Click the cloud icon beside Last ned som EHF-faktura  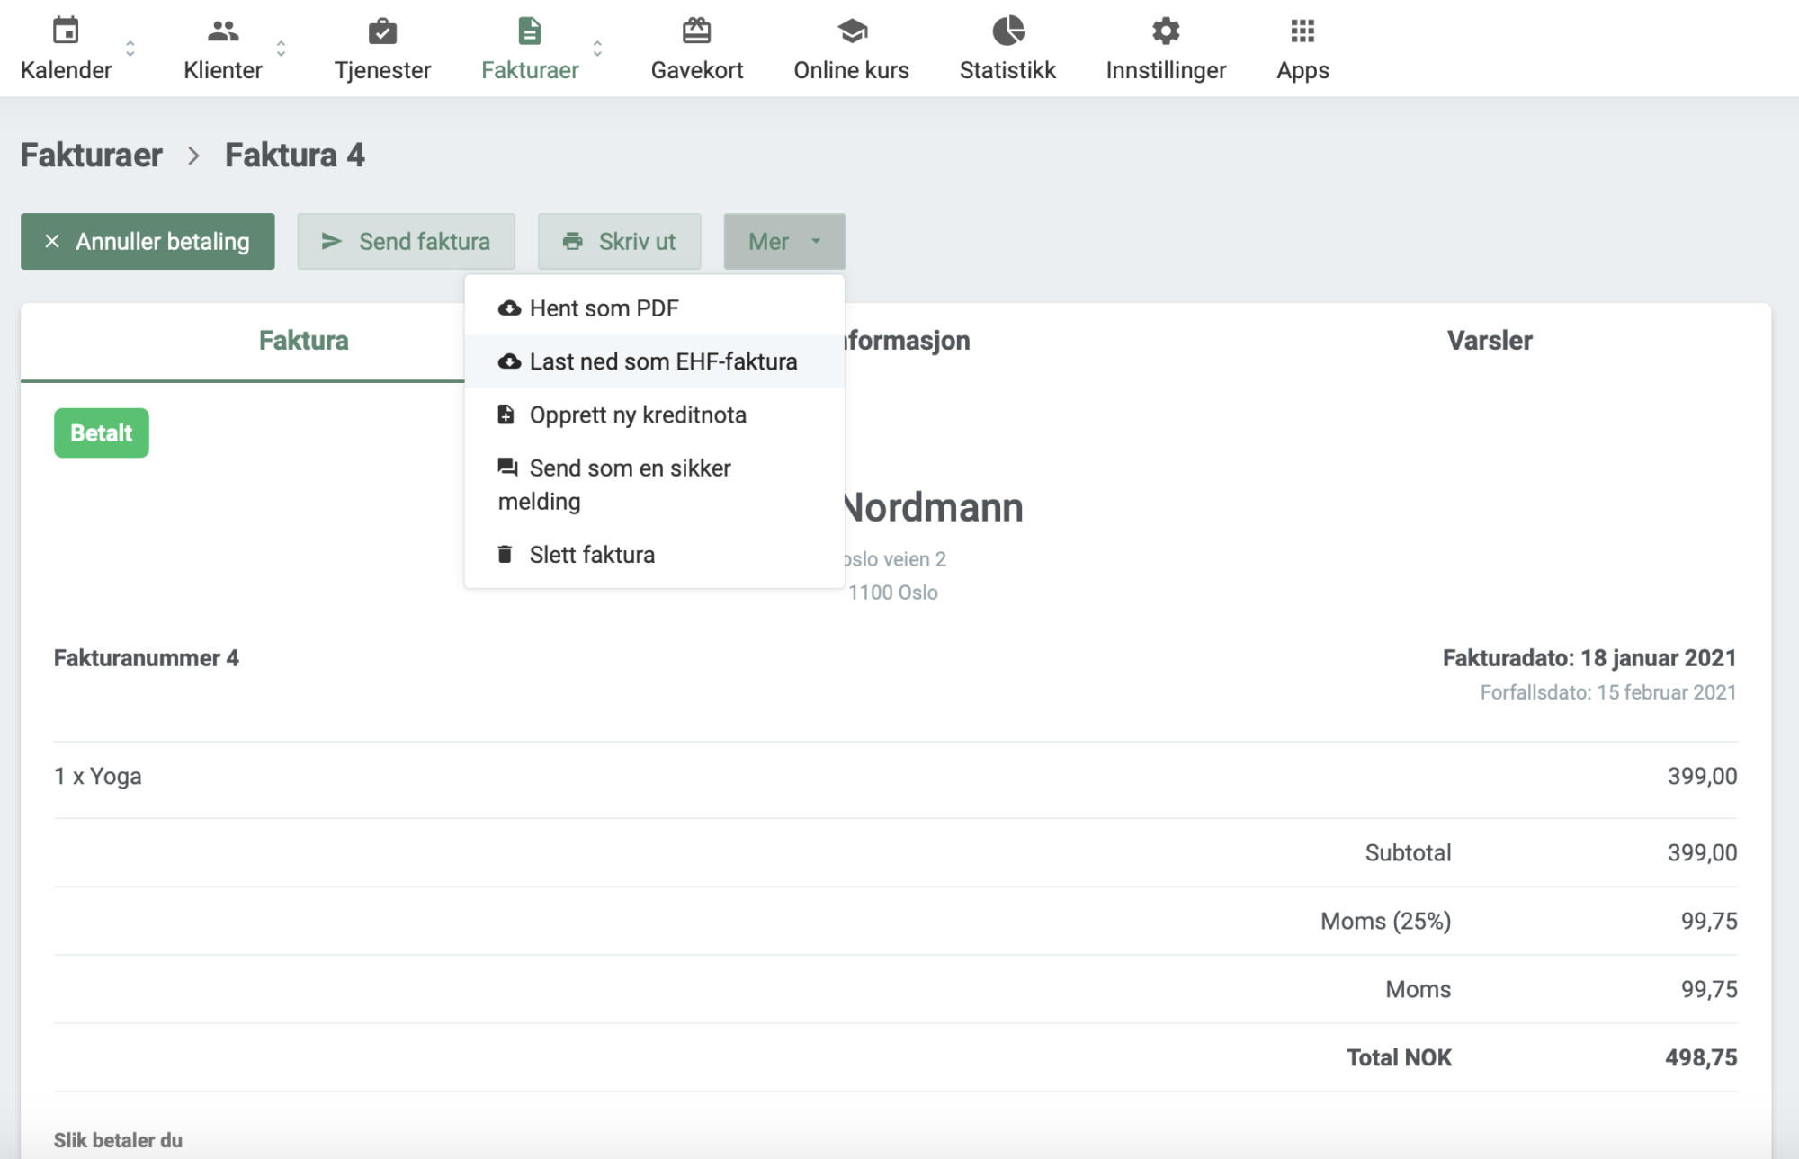point(509,361)
